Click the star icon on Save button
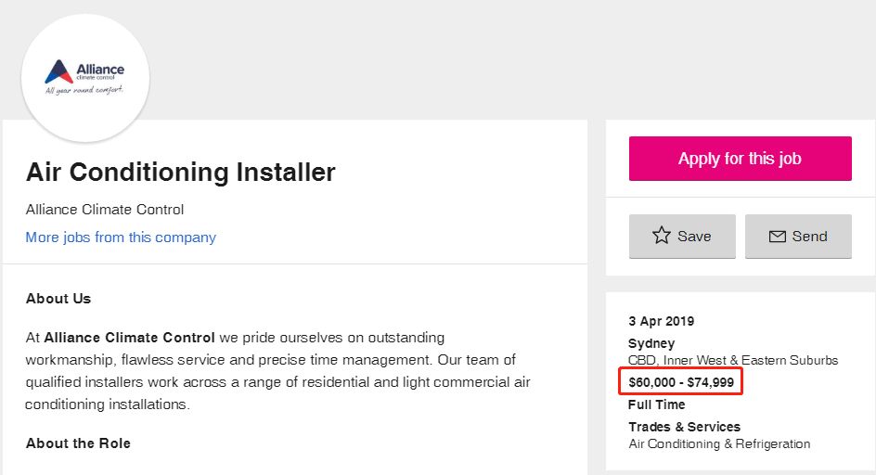876x475 pixels. (x=661, y=236)
